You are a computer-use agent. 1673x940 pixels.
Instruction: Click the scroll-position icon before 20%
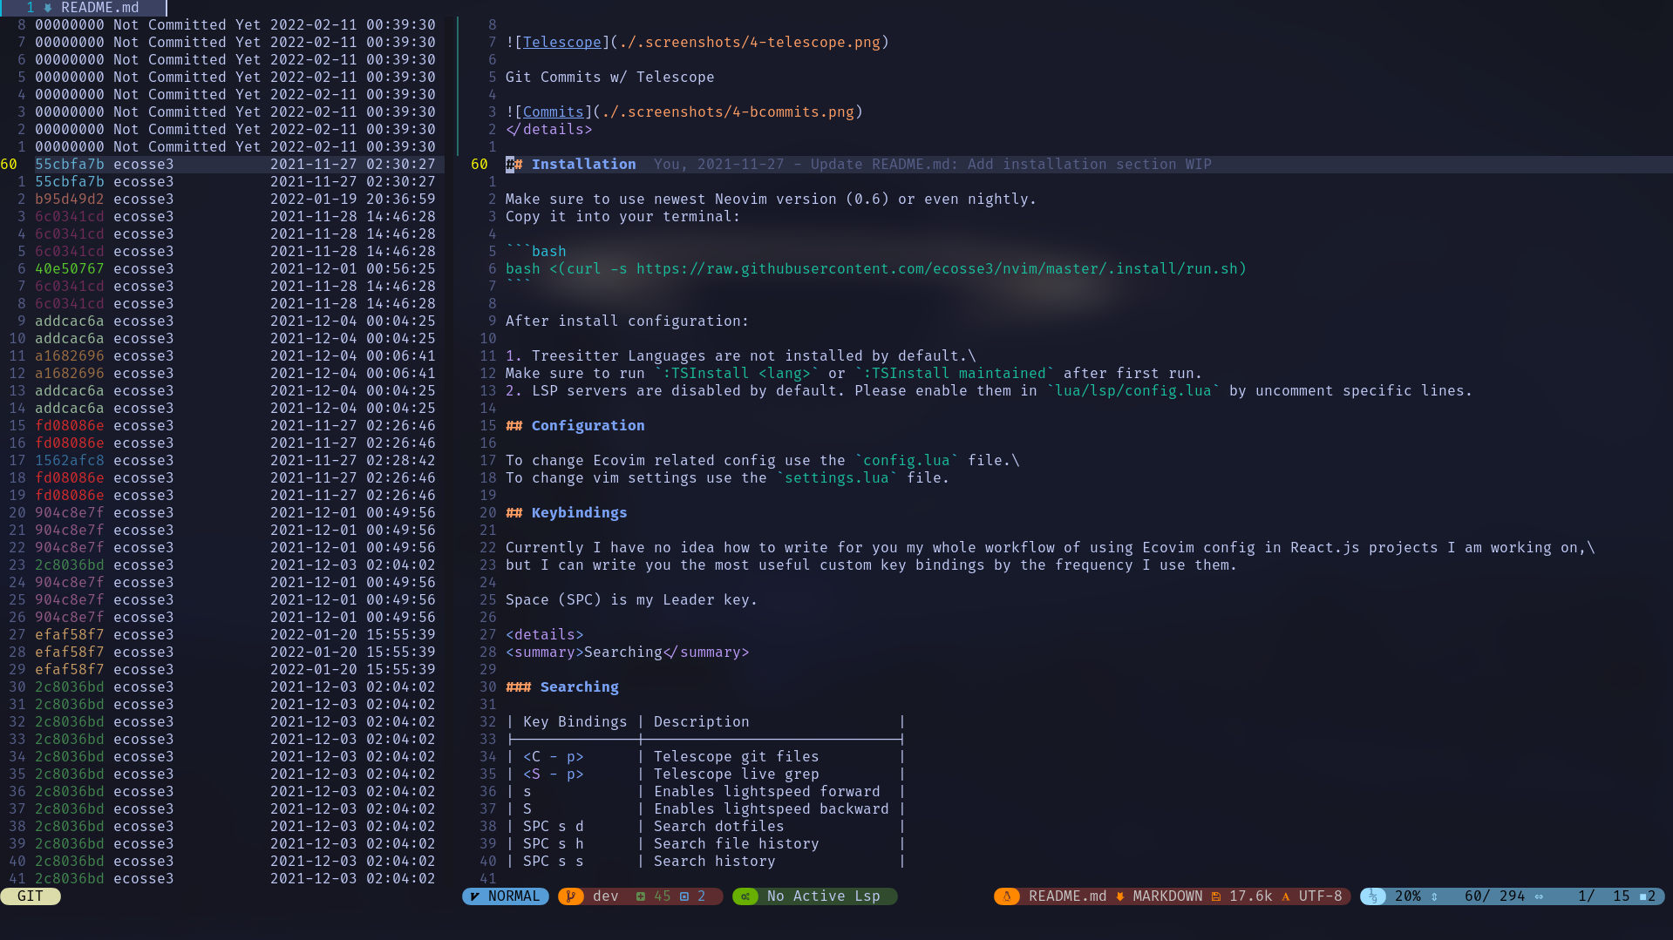[1373, 896]
